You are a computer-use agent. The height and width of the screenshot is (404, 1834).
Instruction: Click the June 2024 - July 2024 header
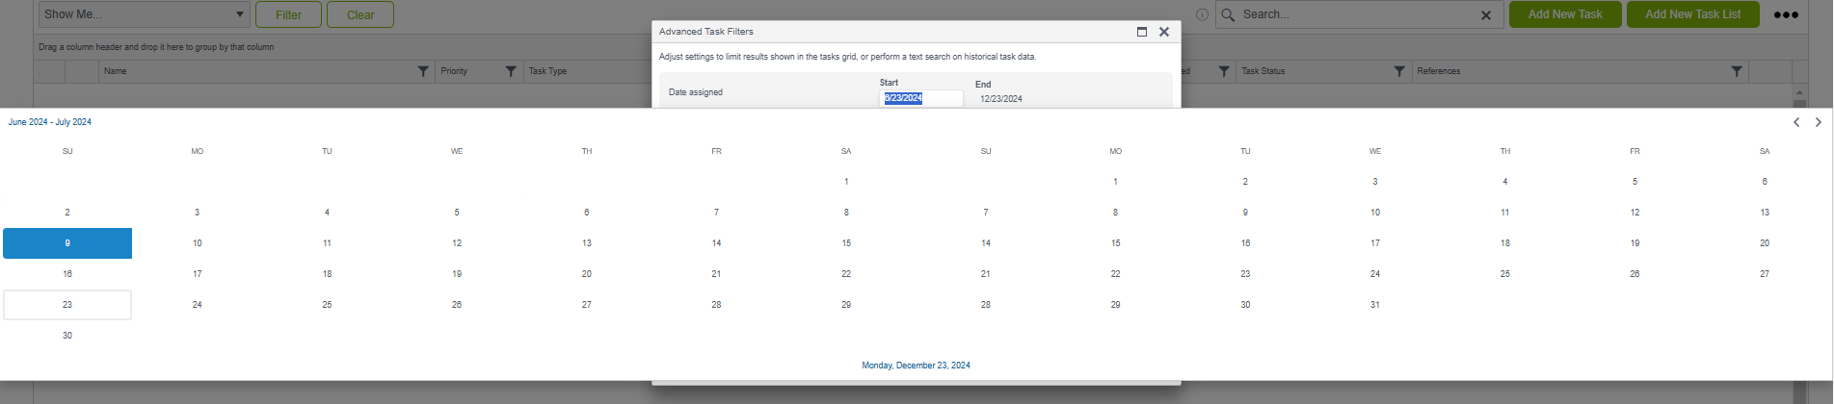click(50, 122)
